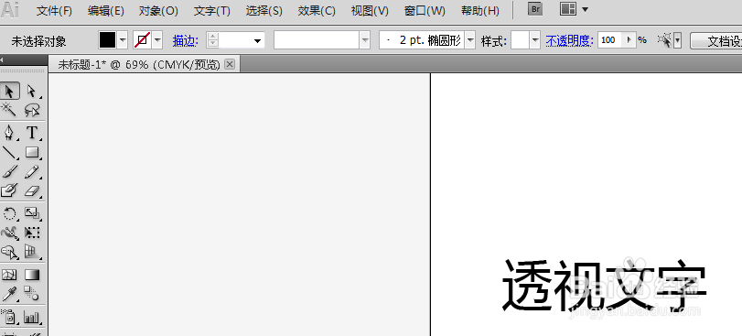742x336 pixels.
Task: Open the 2 pt. 椭圆形 brush dropdown
Action: (x=470, y=40)
